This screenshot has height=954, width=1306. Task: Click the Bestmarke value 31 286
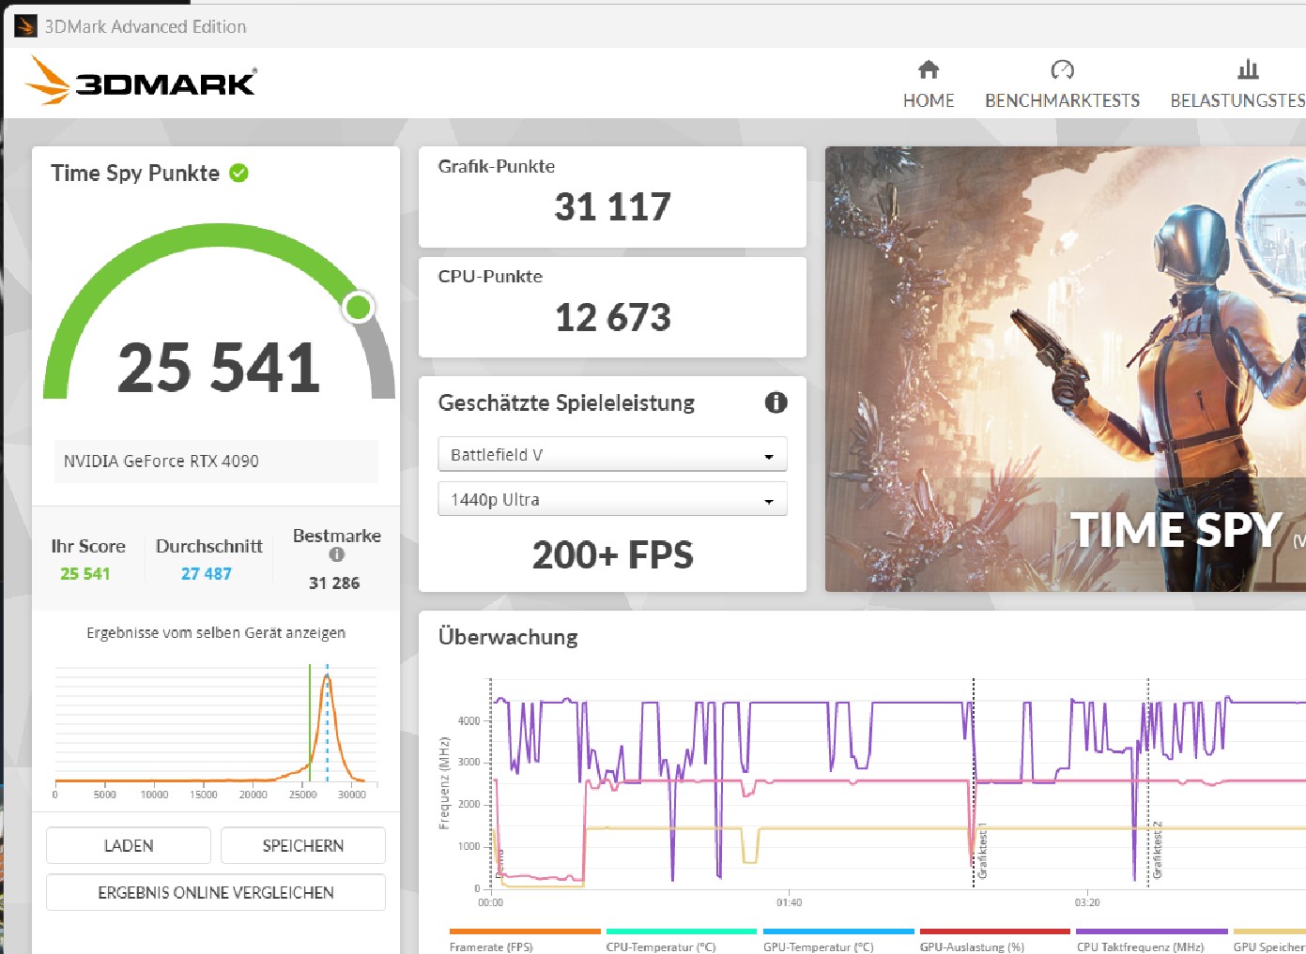point(334,583)
